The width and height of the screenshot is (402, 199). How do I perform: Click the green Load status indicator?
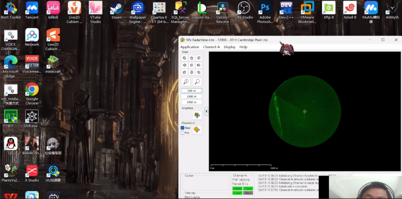[237, 193]
